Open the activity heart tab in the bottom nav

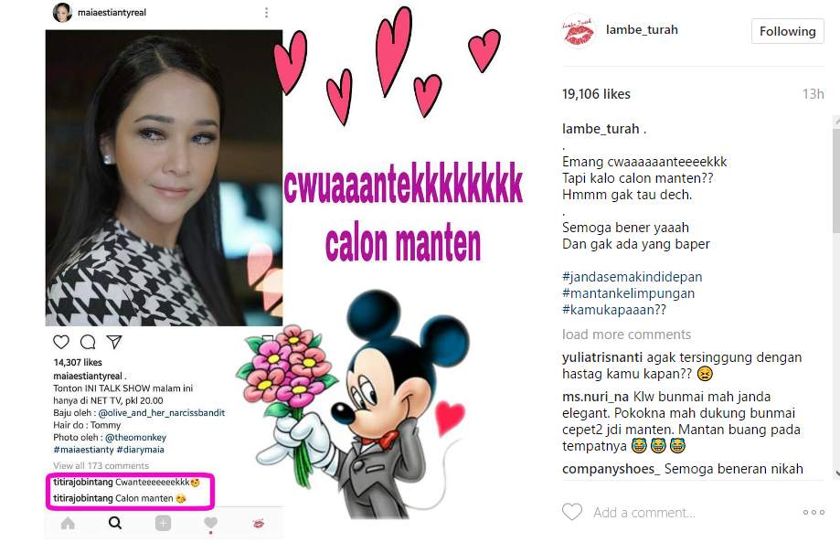point(210,523)
